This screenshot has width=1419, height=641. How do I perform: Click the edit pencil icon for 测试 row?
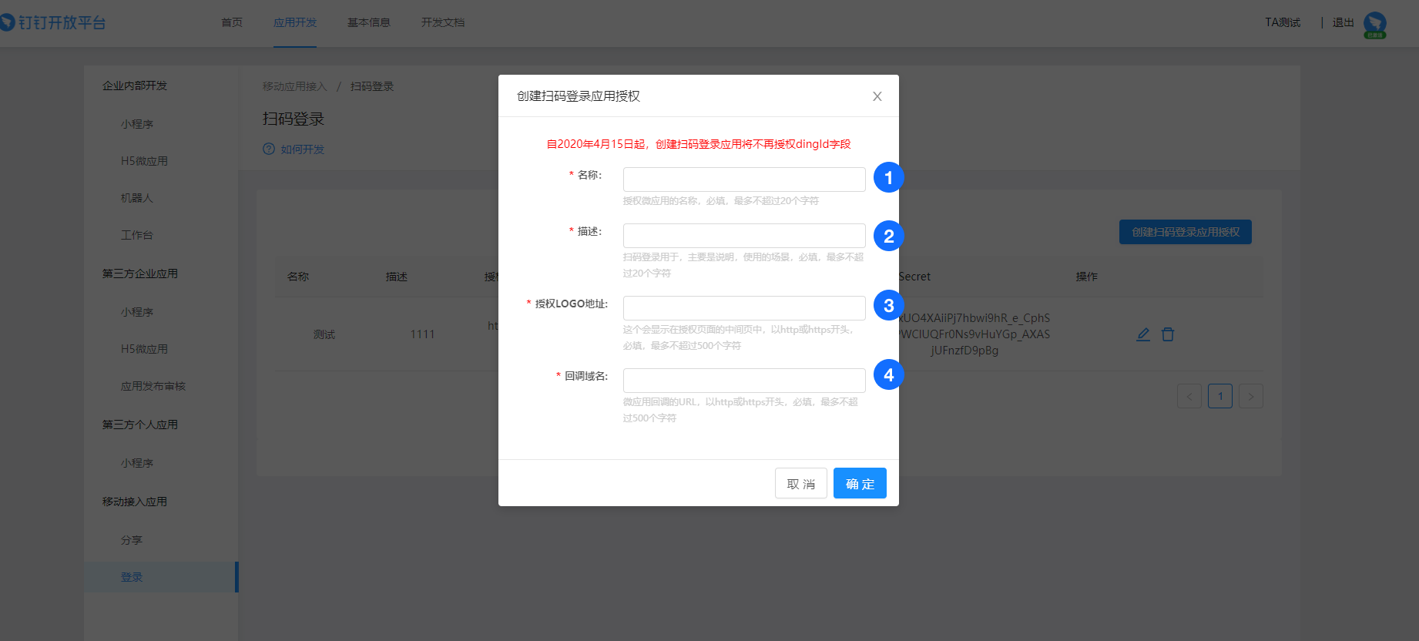pos(1143,334)
